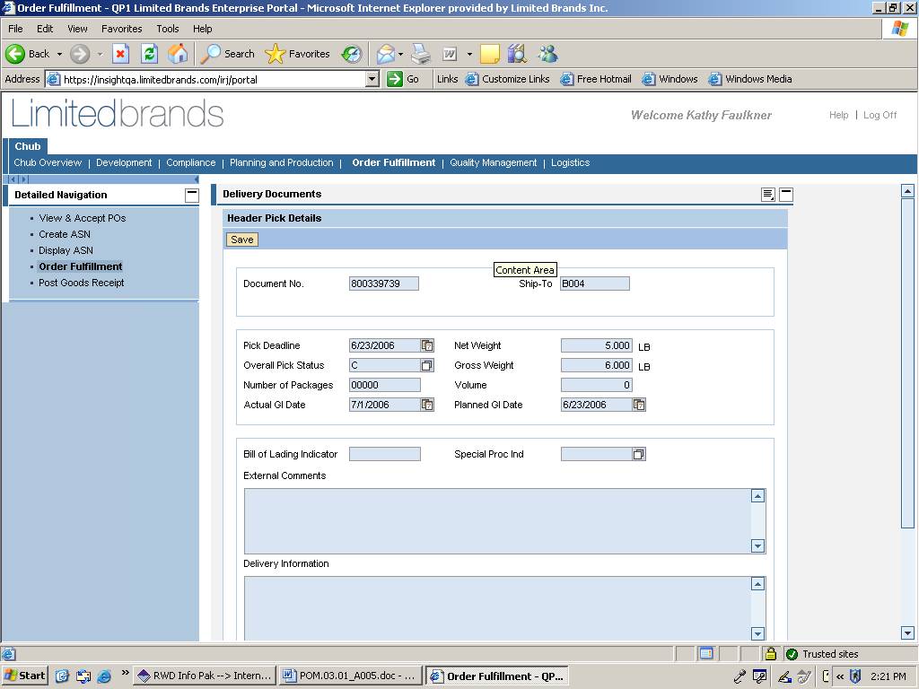Screen dimensions: 919x689
Task: Open the History clock icon
Action: [352, 54]
